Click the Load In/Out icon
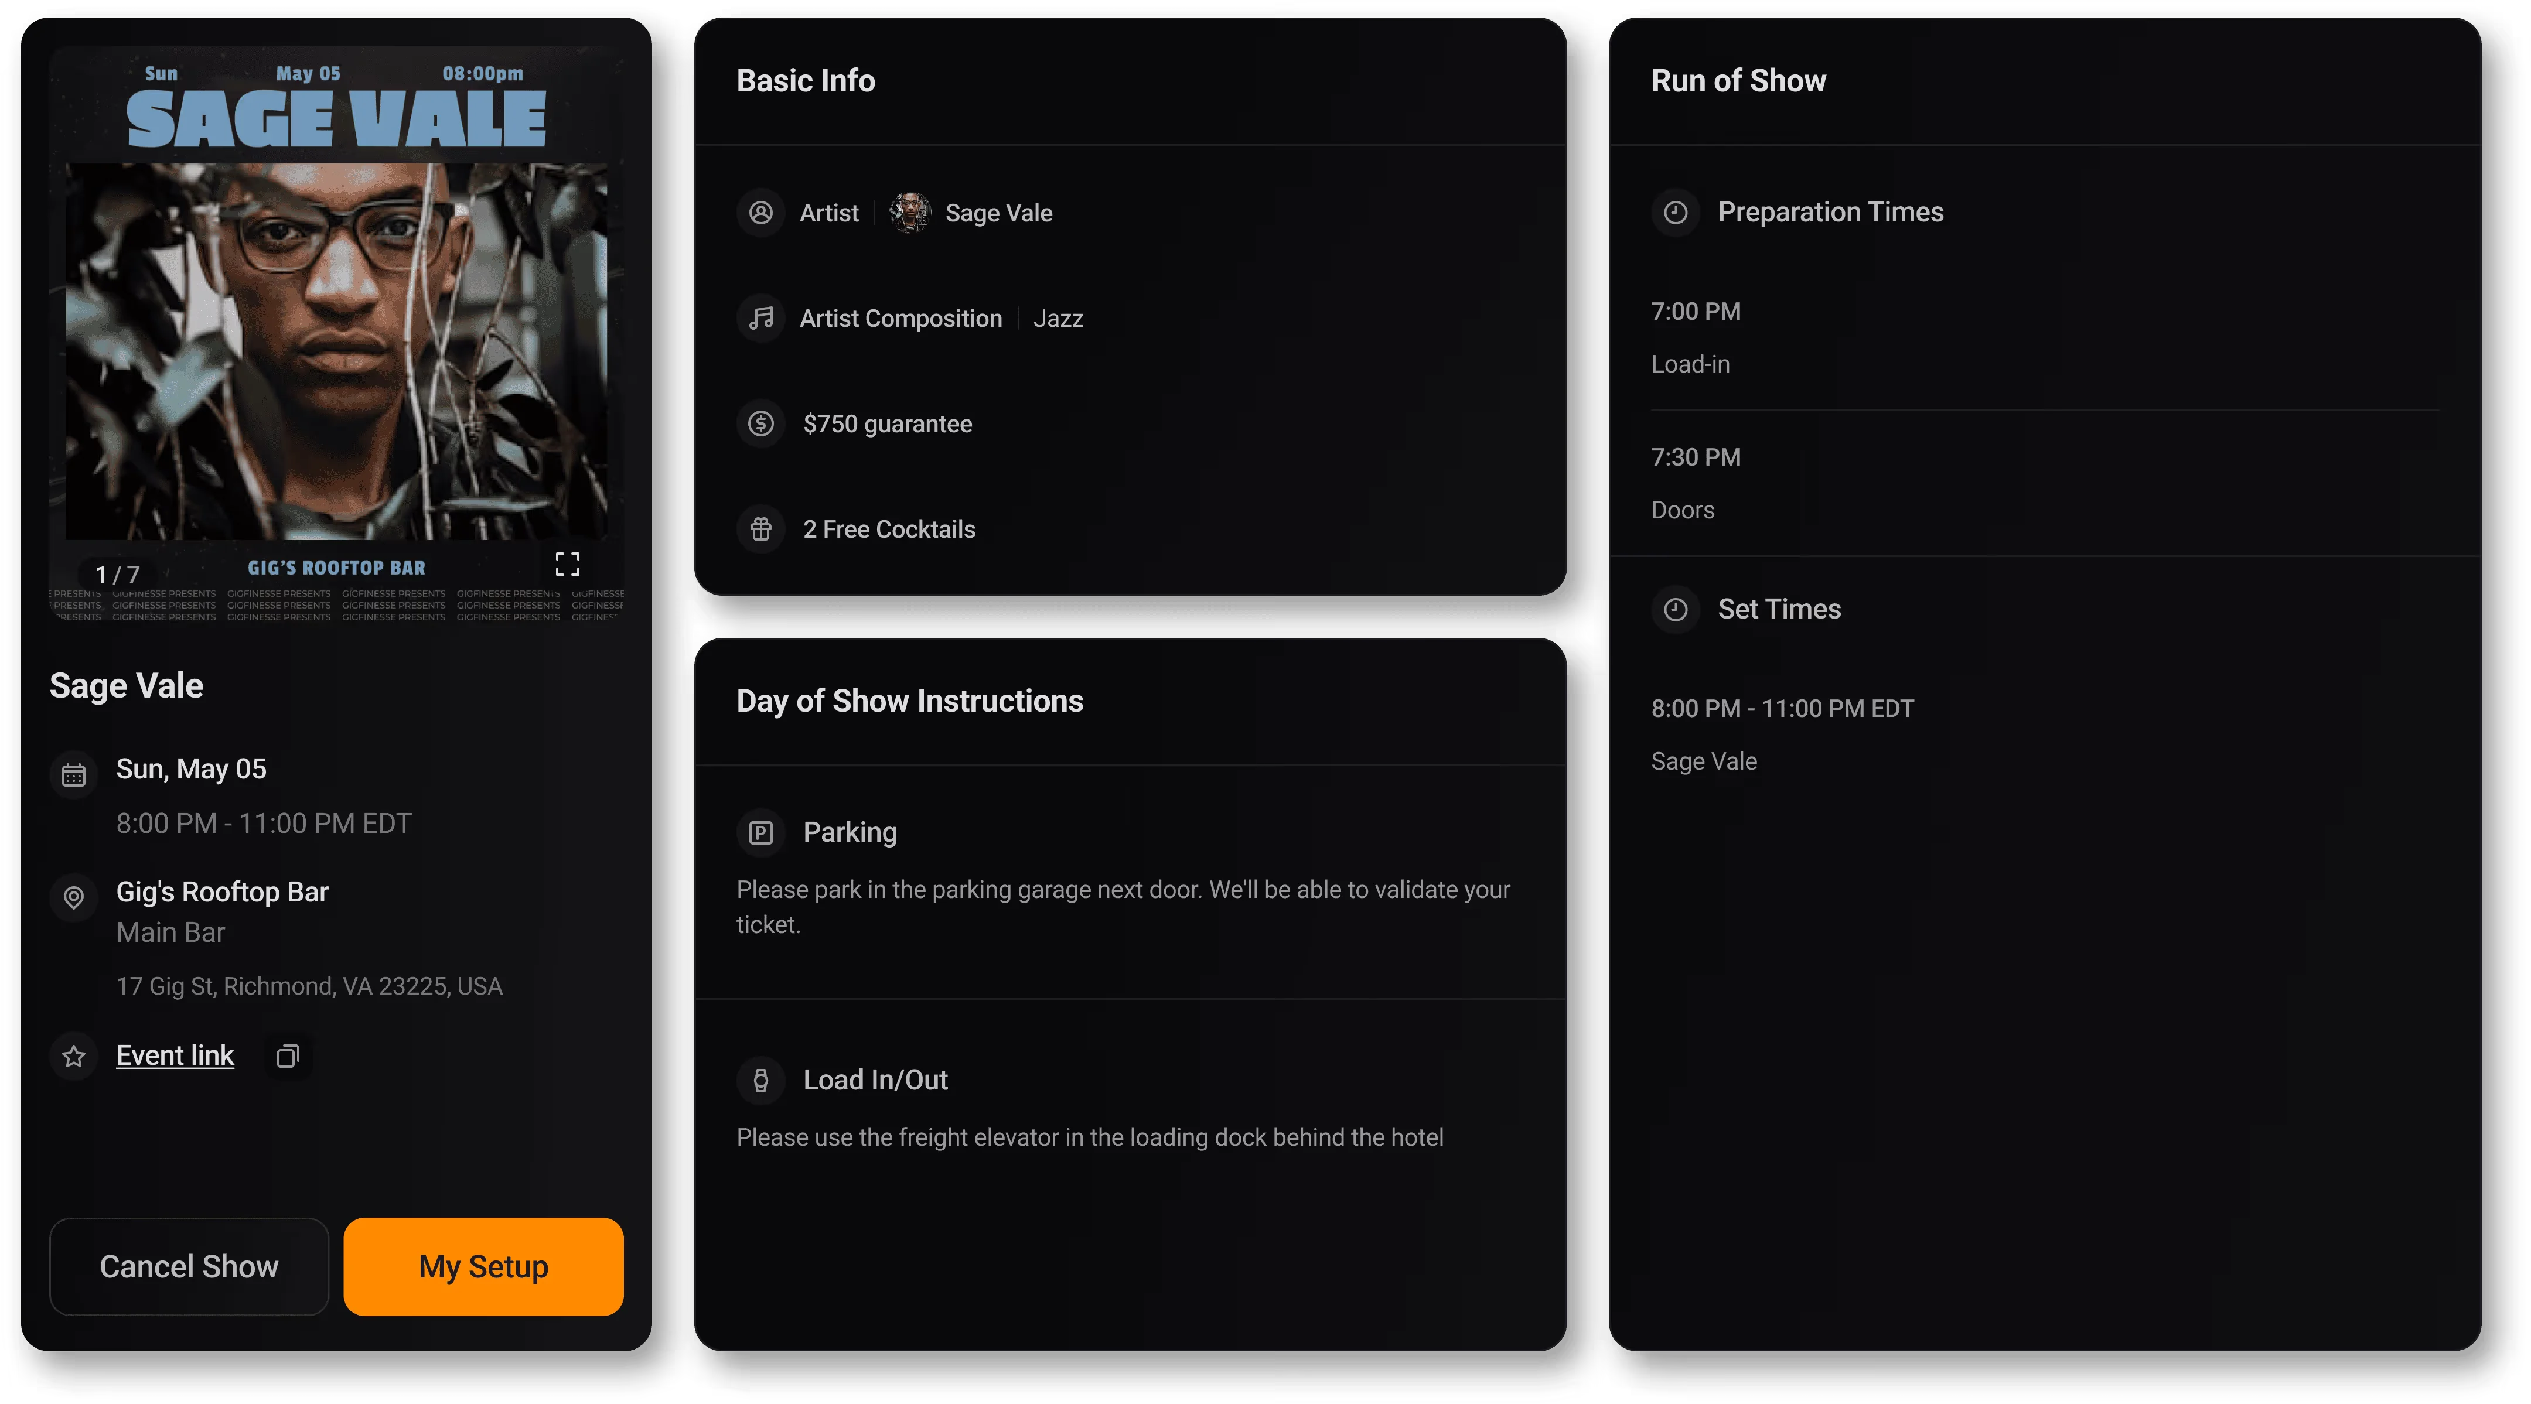The width and height of the screenshot is (2531, 1404). coord(760,1081)
